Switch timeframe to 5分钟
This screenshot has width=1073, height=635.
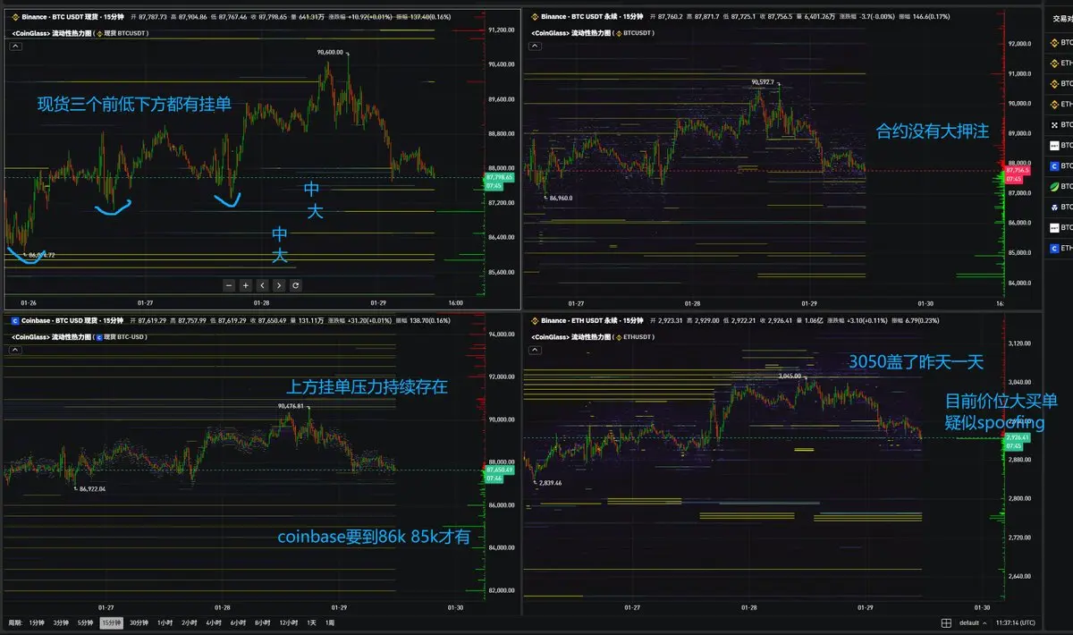click(x=85, y=622)
